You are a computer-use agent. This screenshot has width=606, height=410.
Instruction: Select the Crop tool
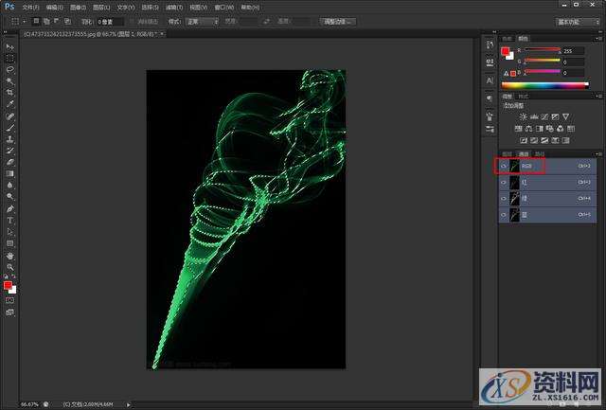click(9, 93)
